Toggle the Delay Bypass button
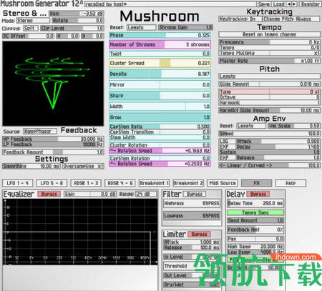 [x=258, y=194]
